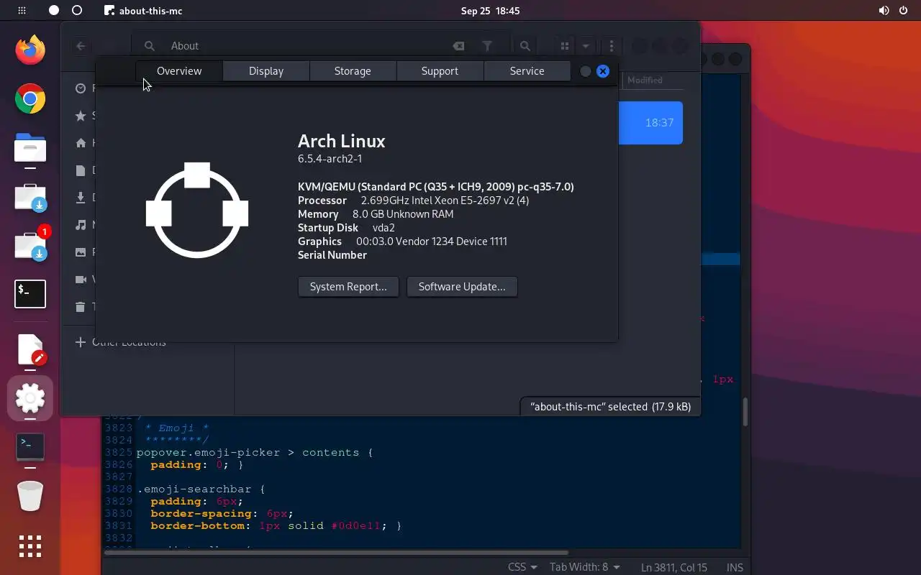Expand the view options arrow in Files
The width and height of the screenshot is (921, 575).
(586, 46)
